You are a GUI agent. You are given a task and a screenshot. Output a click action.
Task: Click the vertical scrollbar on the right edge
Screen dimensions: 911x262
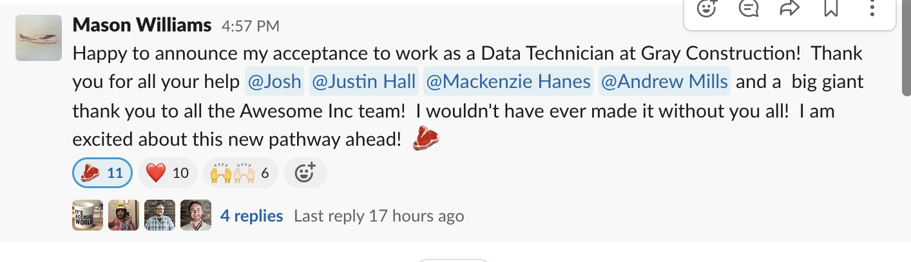[x=906, y=48]
